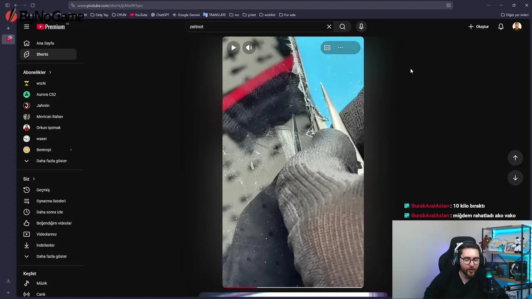Image resolution: width=532 pixels, height=299 pixels.
Task: Clear the search text with the X
Action: 329,27
